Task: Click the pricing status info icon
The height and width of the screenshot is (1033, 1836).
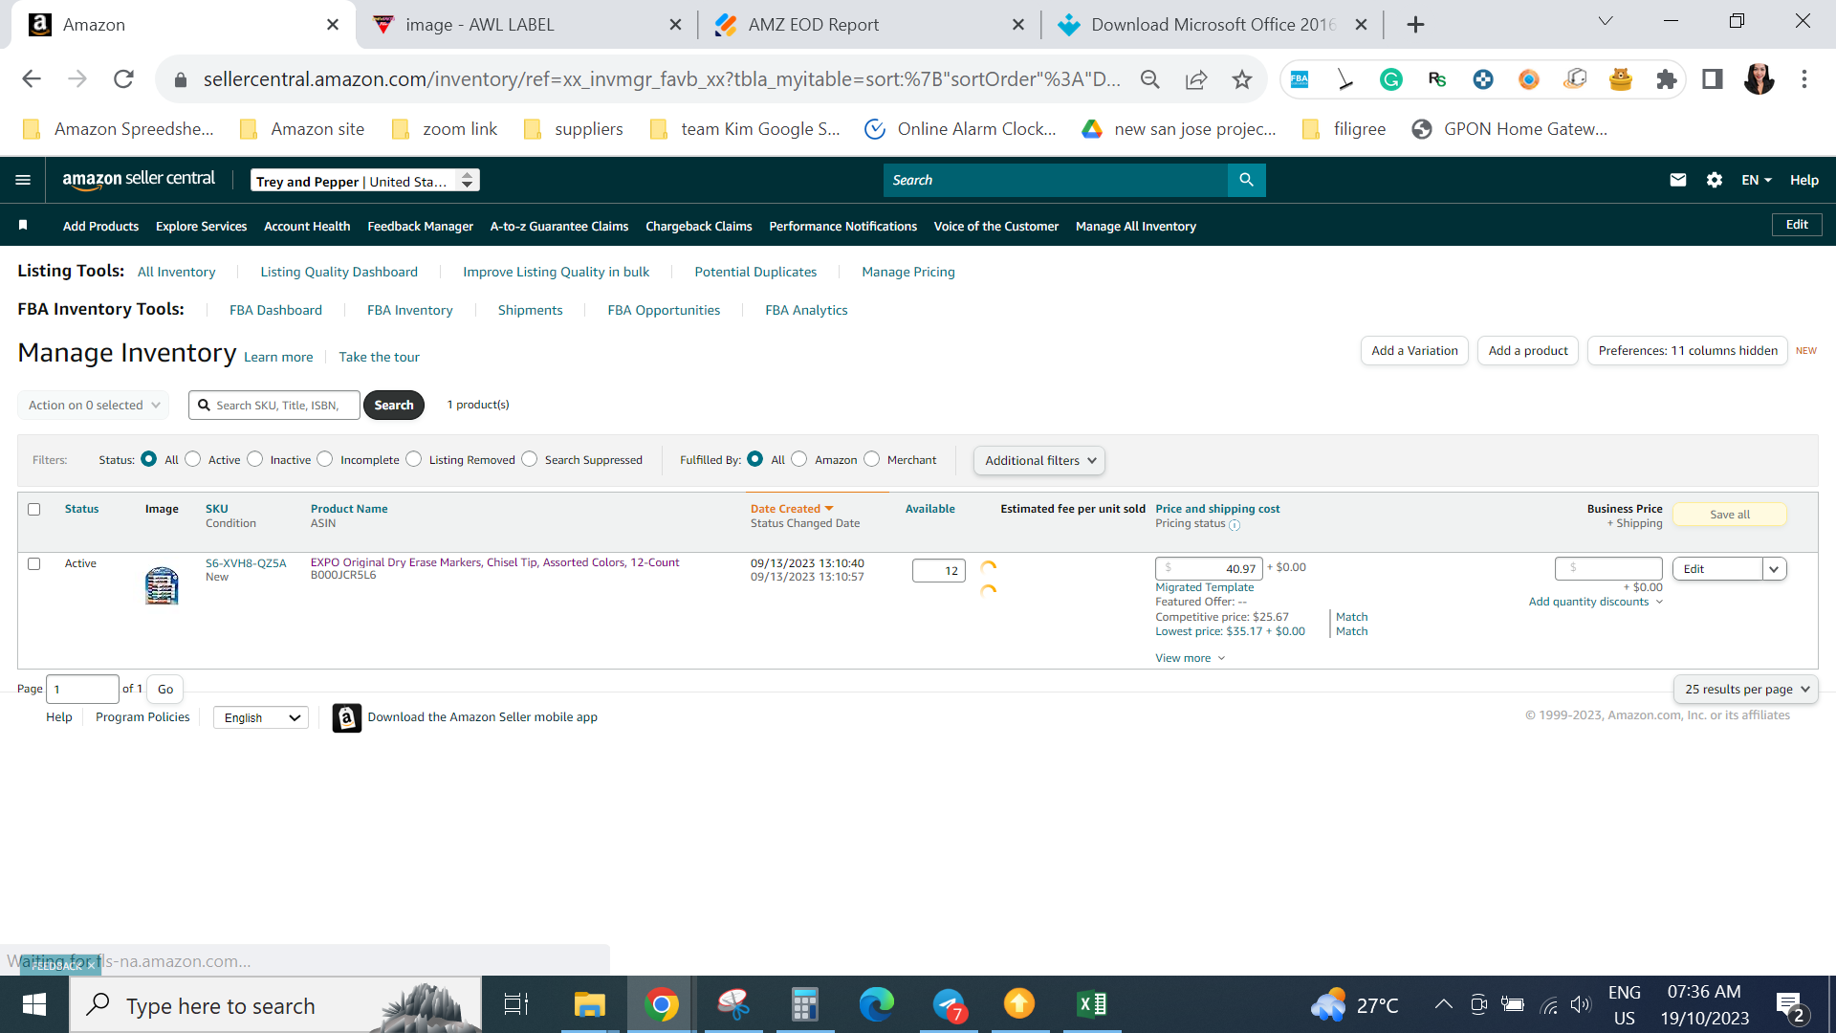Action: click(x=1235, y=525)
